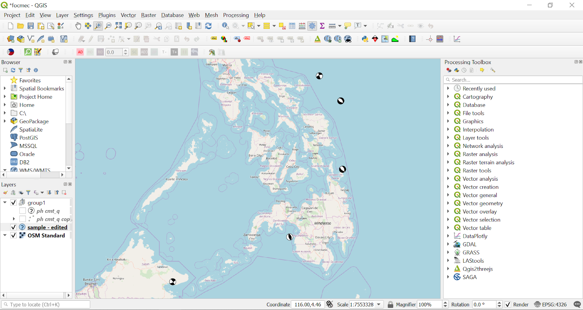Close the Processing Toolbox panel
The width and height of the screenshot is (583, 310).
[580, 62]
